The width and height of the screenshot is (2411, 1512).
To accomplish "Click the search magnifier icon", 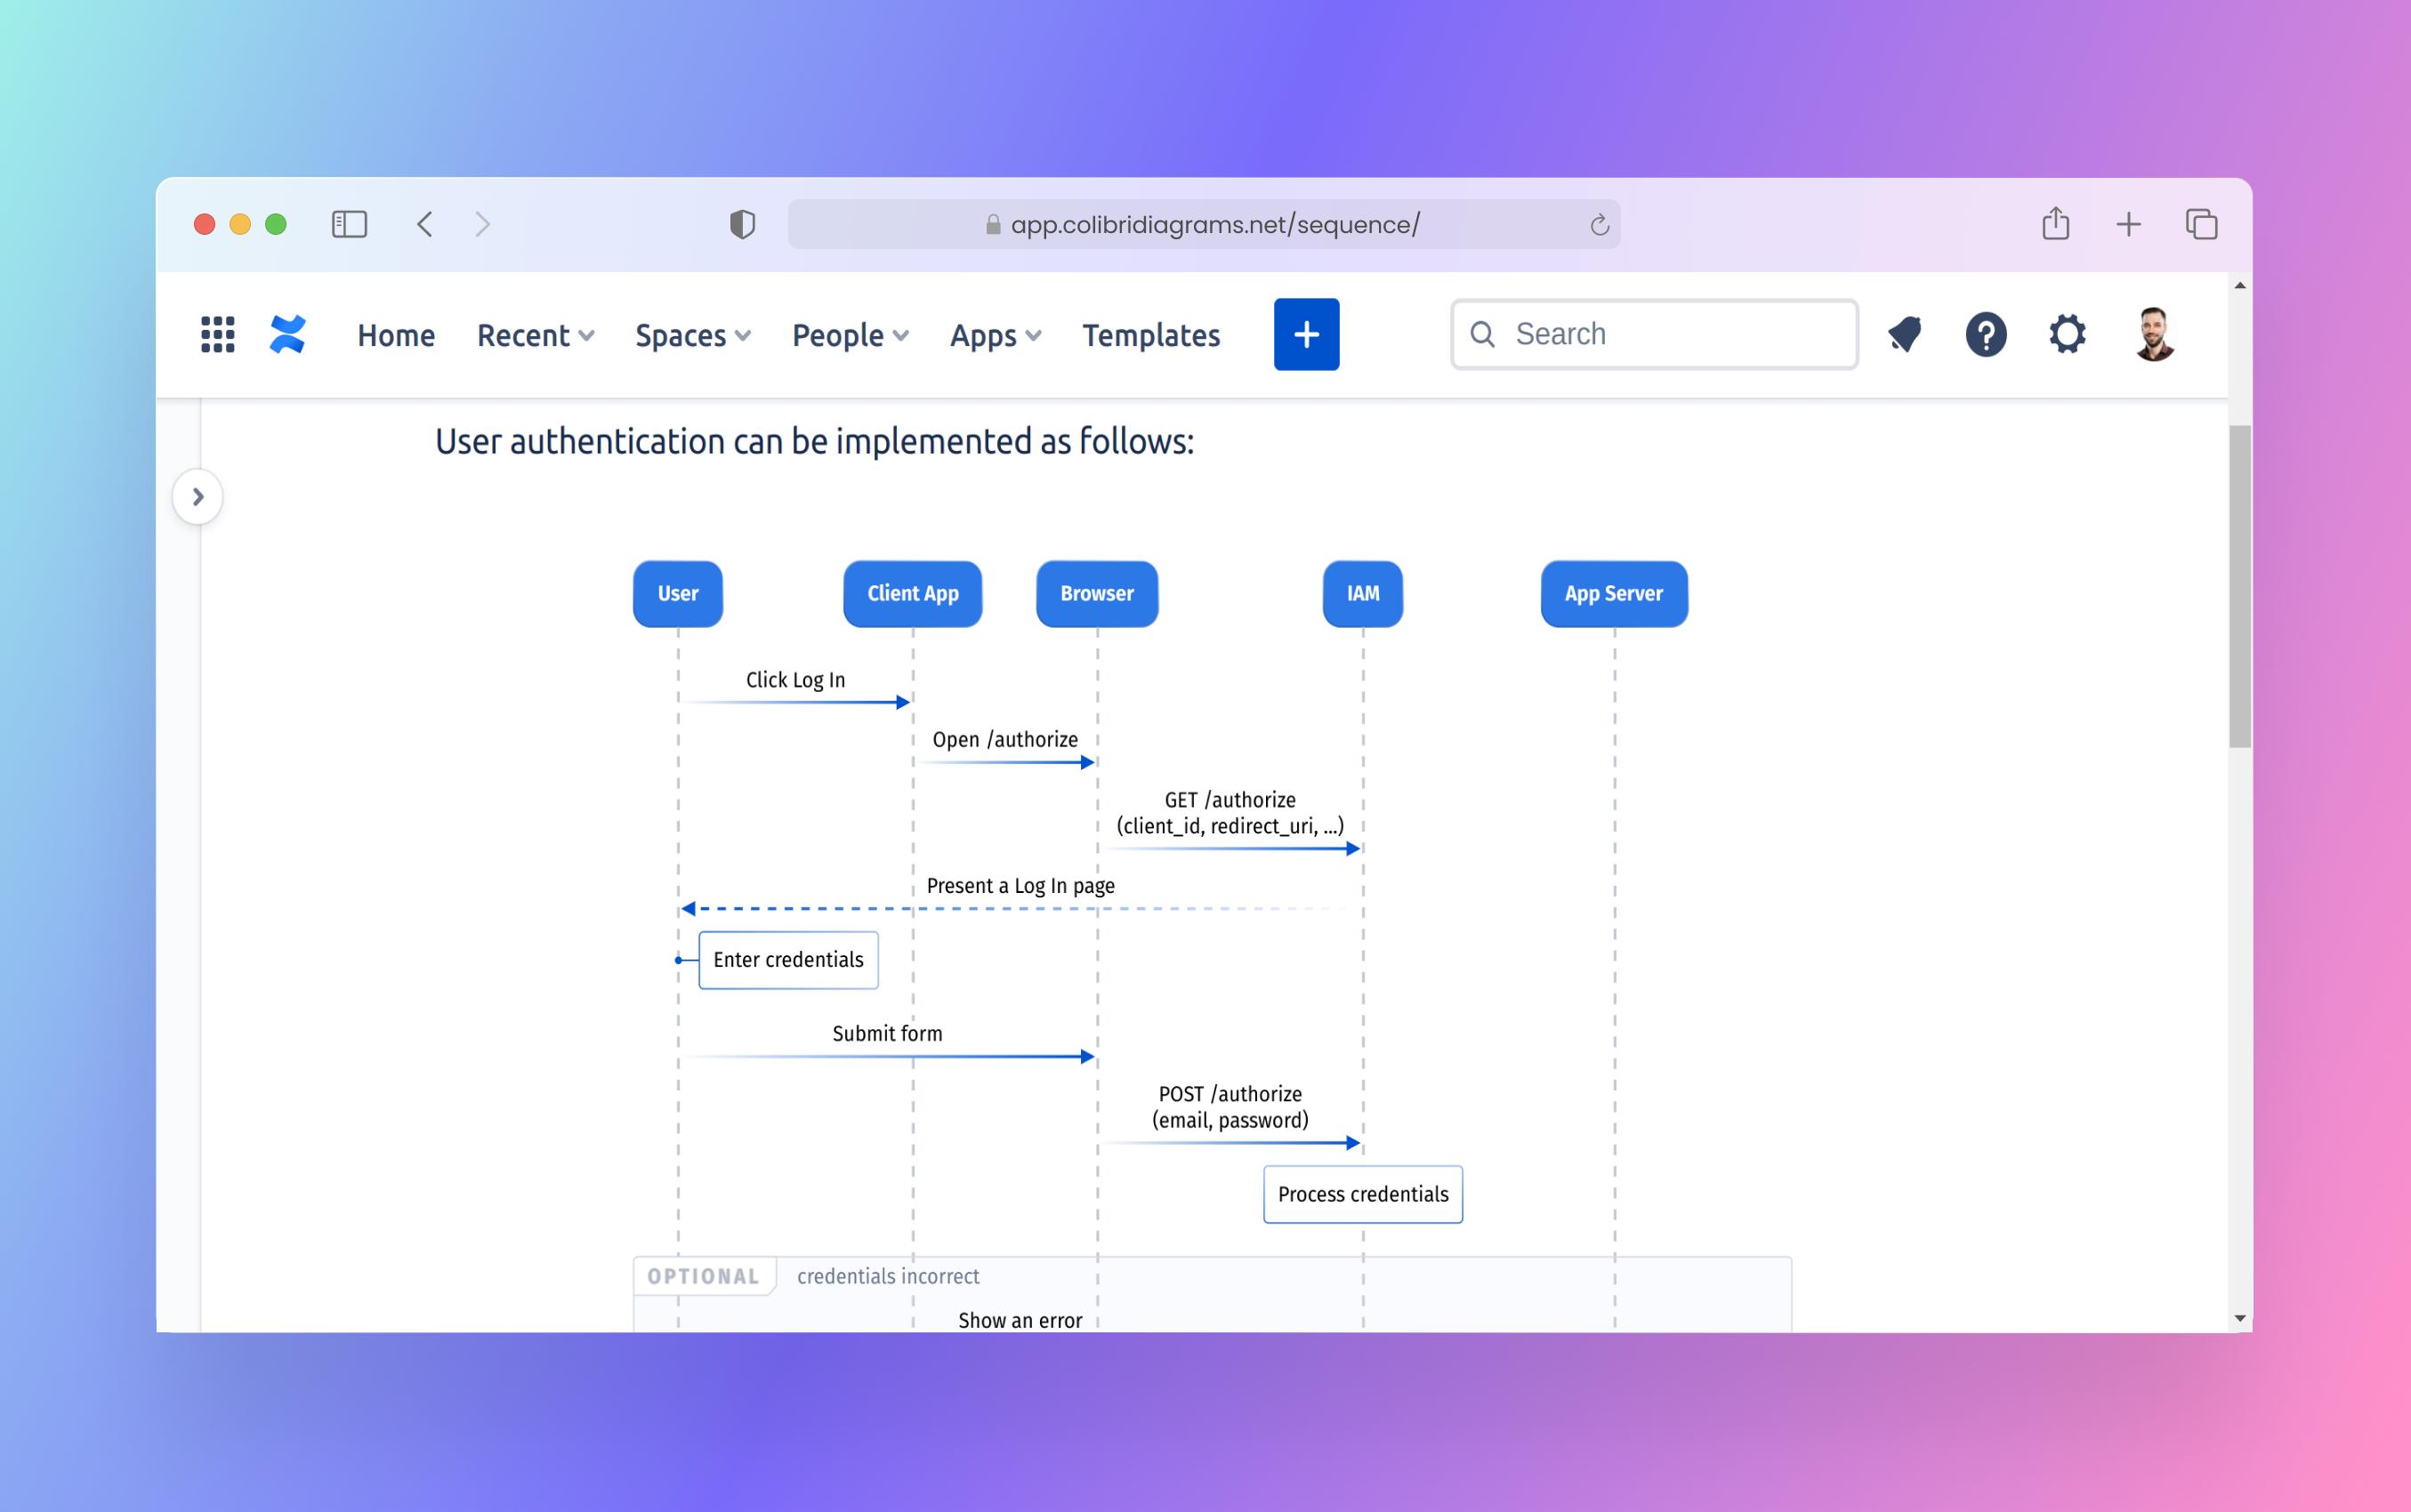I will point(1483,334).
